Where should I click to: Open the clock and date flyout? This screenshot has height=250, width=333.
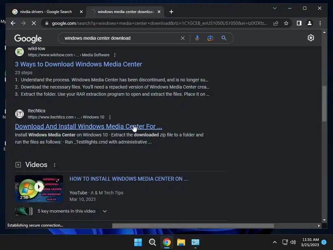310,242
